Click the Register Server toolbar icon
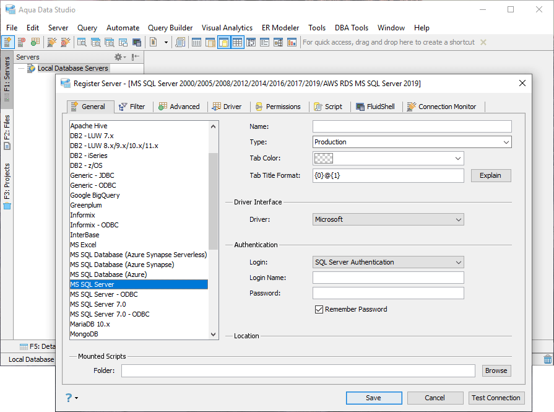Image resolution: width=554 pixels, height=412 pixels. pos(7,42)
